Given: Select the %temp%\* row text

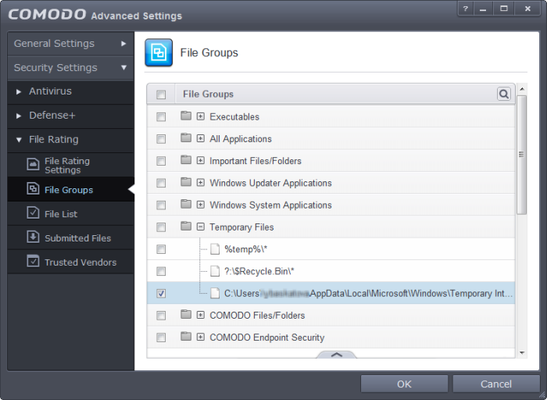Looking at the screenshot, I should [246, 249].
